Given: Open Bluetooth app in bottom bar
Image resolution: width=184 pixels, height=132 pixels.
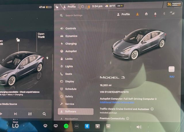Looking at the screenshot, I should point(87,126).
